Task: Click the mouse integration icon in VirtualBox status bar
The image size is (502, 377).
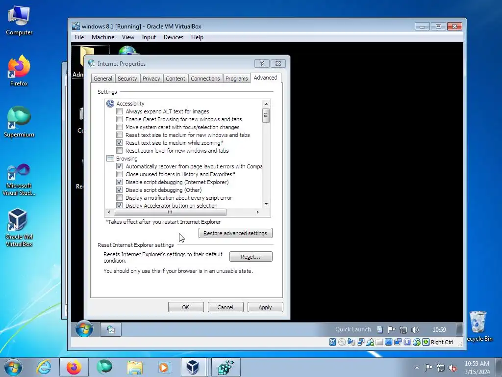Action: 417,342
